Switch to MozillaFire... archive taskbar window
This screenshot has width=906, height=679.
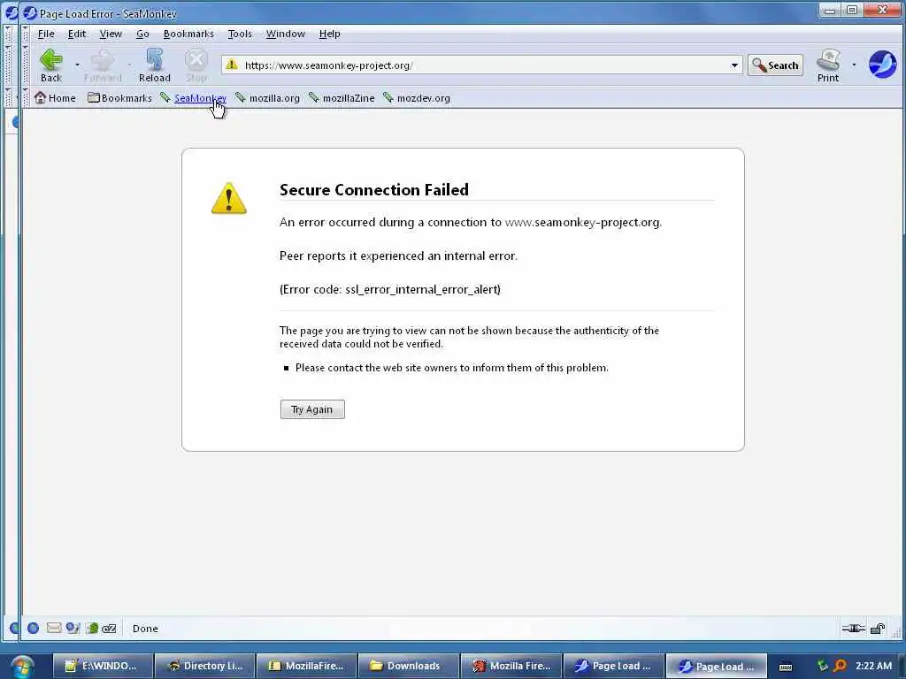point(306,667)
